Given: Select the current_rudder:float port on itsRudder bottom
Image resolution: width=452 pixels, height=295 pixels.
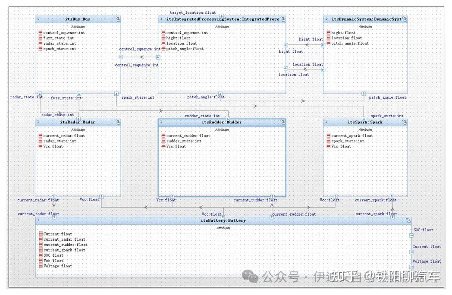Looking at the screenshot, I should pyautogui.click(x=272, y=197).
